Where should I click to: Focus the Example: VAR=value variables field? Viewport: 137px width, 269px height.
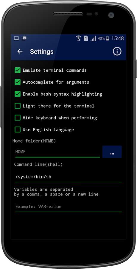[x=68, y=207]
